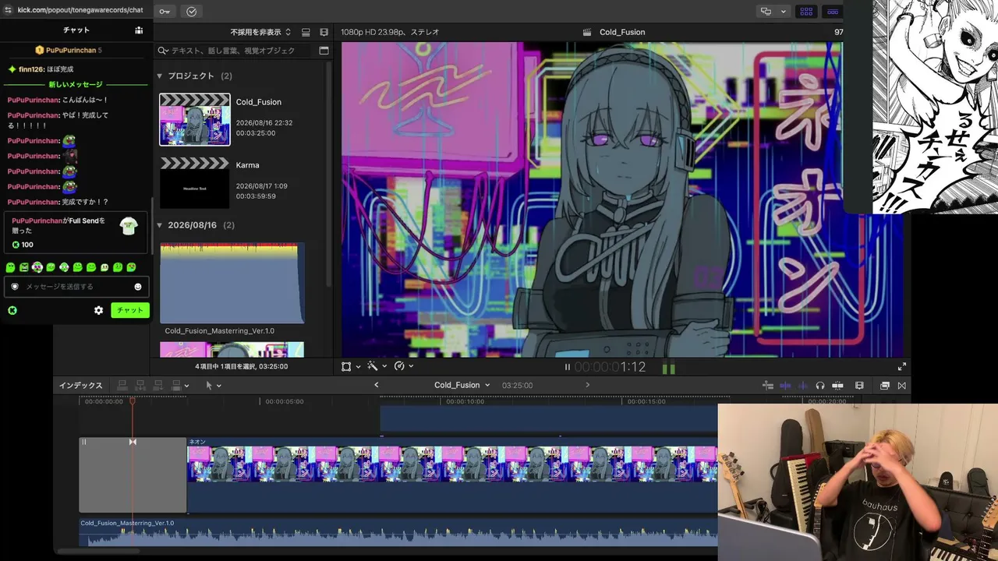Open the gift icon beside message field
This screenshot has width=998, height=561.
pos(15,287)
